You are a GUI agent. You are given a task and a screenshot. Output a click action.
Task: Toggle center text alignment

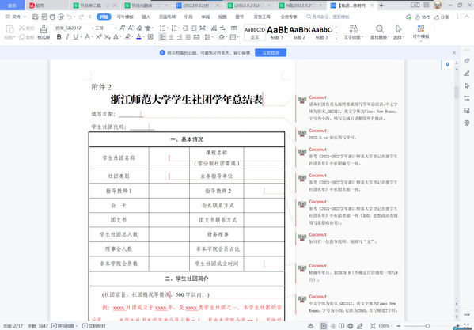click(171, 37)
